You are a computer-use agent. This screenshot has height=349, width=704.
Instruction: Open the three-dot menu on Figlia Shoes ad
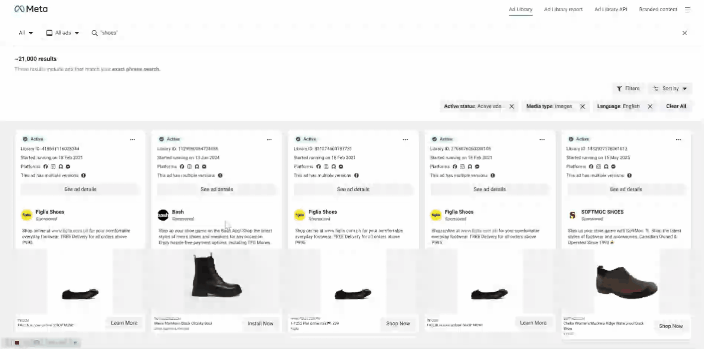point(133,139)
